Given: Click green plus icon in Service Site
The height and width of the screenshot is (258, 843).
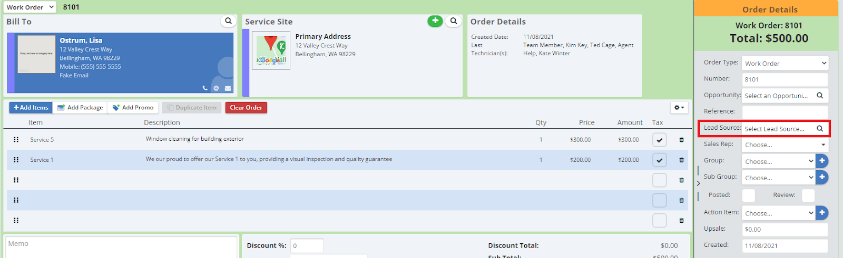Looking at the screenshot, I should pos(435,21).
